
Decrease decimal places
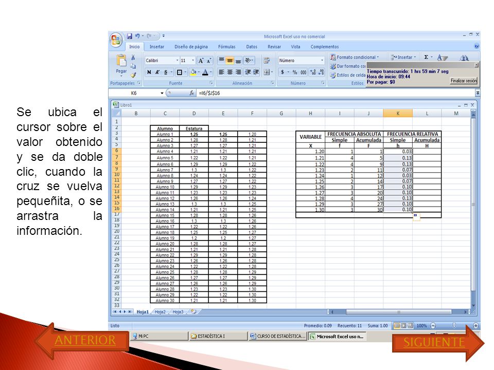[321, 72]
